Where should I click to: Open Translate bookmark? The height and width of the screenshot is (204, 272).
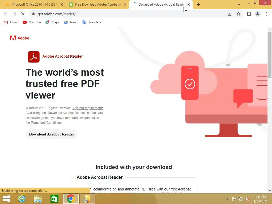[92, 22]
